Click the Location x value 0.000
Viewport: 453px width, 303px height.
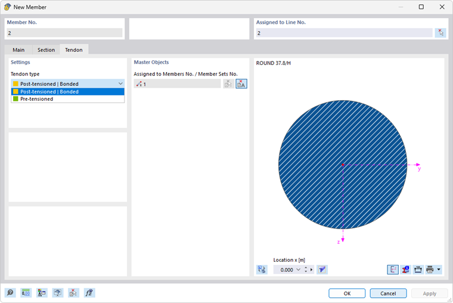287,270
